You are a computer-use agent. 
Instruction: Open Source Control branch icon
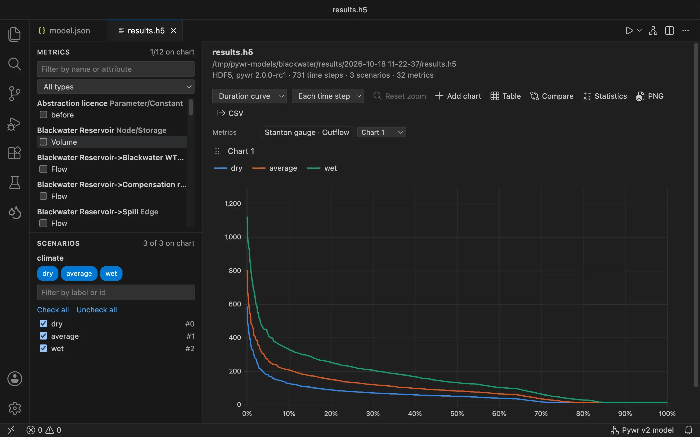tap(14, 94)
